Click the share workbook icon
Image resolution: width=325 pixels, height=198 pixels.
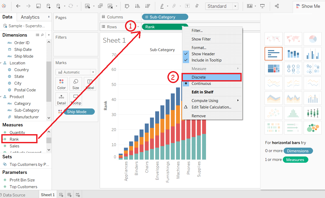click(x=277, y=6)
